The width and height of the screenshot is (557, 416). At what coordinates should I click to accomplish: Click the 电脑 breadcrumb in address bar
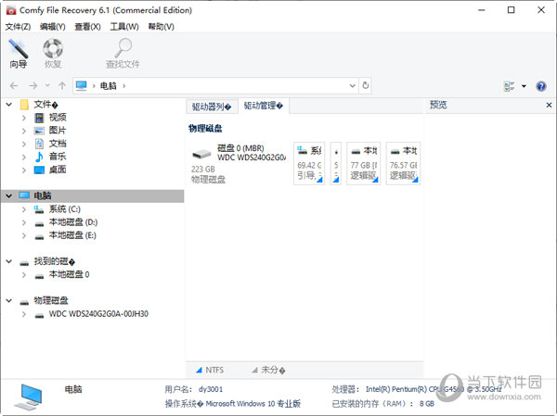[x=109, y=86]
